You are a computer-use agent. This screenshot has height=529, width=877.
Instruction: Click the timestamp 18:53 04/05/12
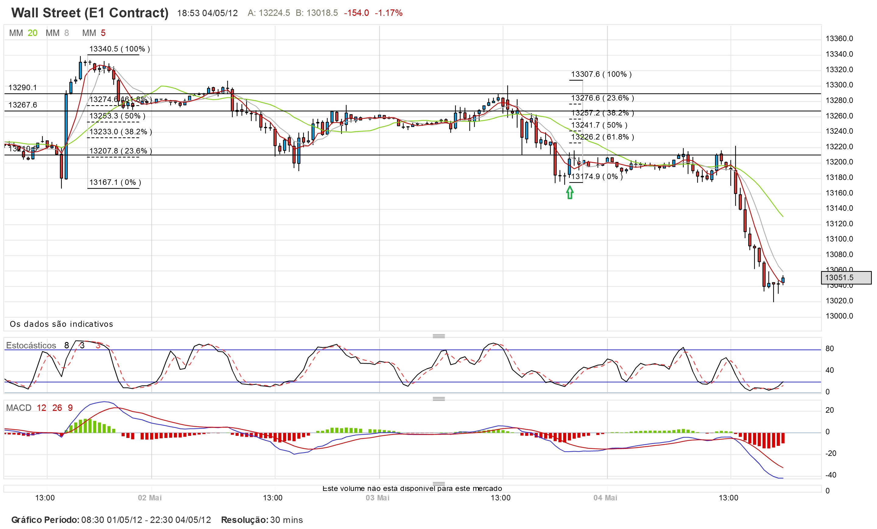click(x=207, y=13)
